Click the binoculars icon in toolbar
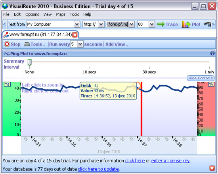This screenshot has height=174, width=218. tap(207, 24)
